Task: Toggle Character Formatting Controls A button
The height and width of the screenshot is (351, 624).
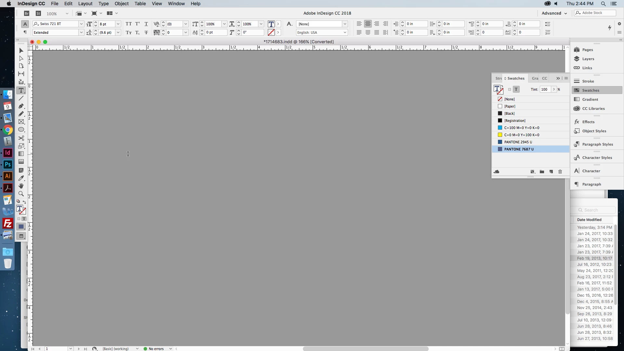Action: 25,24
